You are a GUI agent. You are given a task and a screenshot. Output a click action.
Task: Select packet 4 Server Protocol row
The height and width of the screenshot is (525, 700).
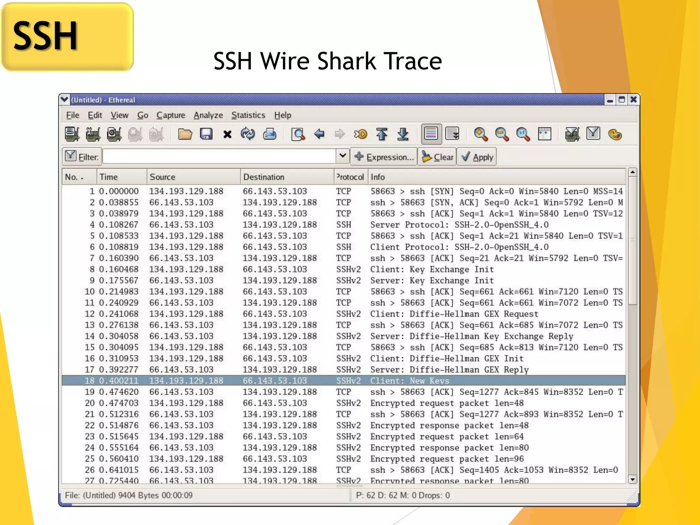coord(344,225)
